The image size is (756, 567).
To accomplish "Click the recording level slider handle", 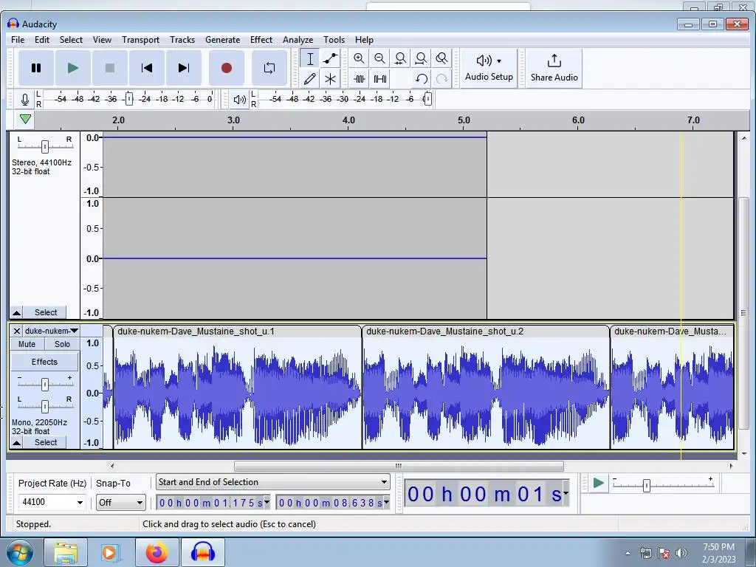I will point(128,99).
